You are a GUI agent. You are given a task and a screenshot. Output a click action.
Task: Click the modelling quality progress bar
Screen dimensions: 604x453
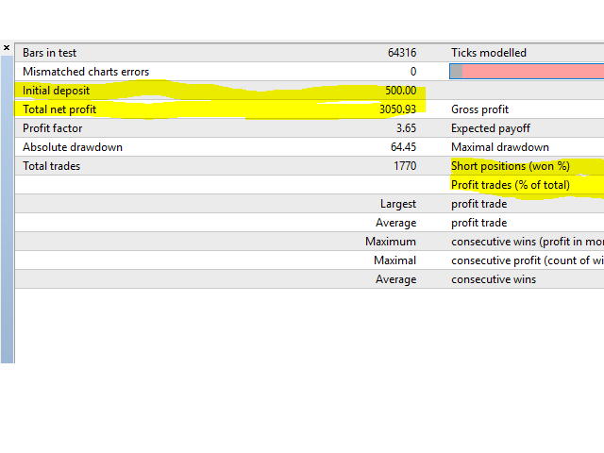pos(527,72)
